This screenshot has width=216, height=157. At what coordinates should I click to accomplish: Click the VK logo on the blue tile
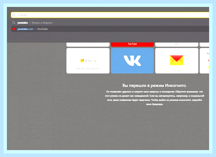tap(132, 61)
